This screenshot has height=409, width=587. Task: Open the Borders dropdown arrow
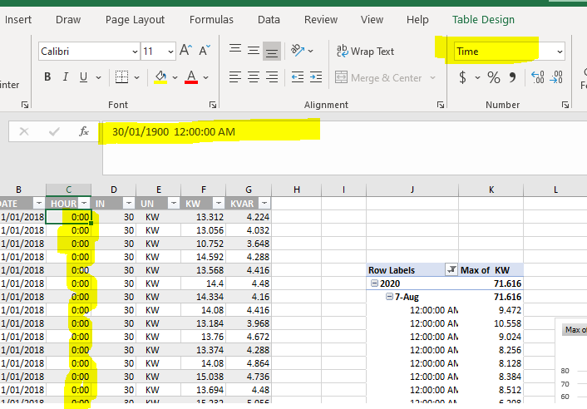[136, 77]
